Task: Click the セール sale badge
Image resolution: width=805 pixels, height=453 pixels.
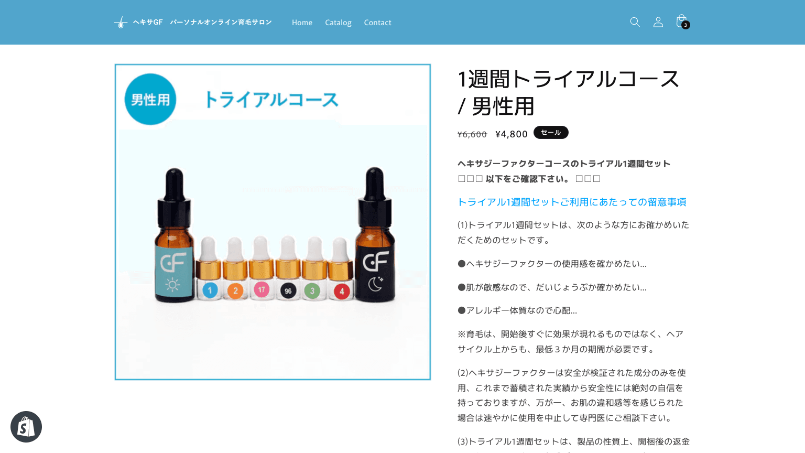Action: pyautogui.click(x=551, y=133)
